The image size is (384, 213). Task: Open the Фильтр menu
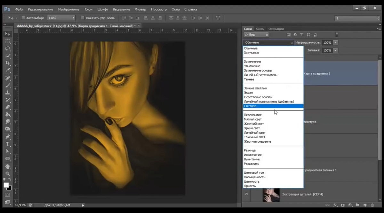point(140,9)
